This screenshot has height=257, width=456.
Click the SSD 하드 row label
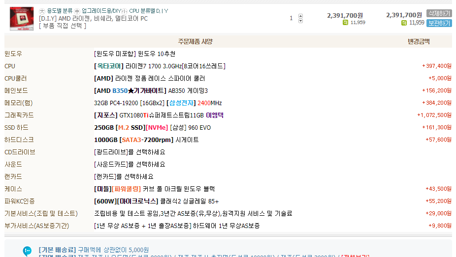(16, 128)
